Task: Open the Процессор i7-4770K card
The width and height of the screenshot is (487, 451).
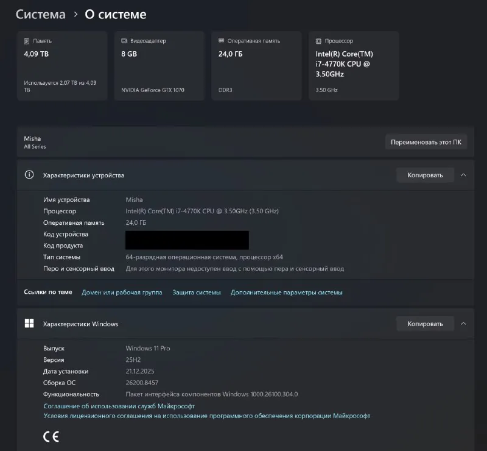Action: tap(354, 66)
